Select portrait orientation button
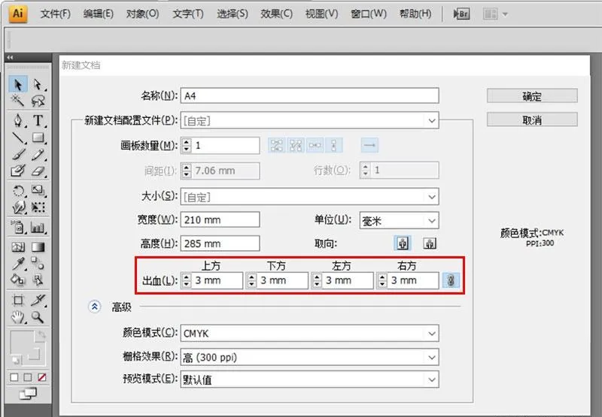Screen dimensions: 602x417 [403, 243]
